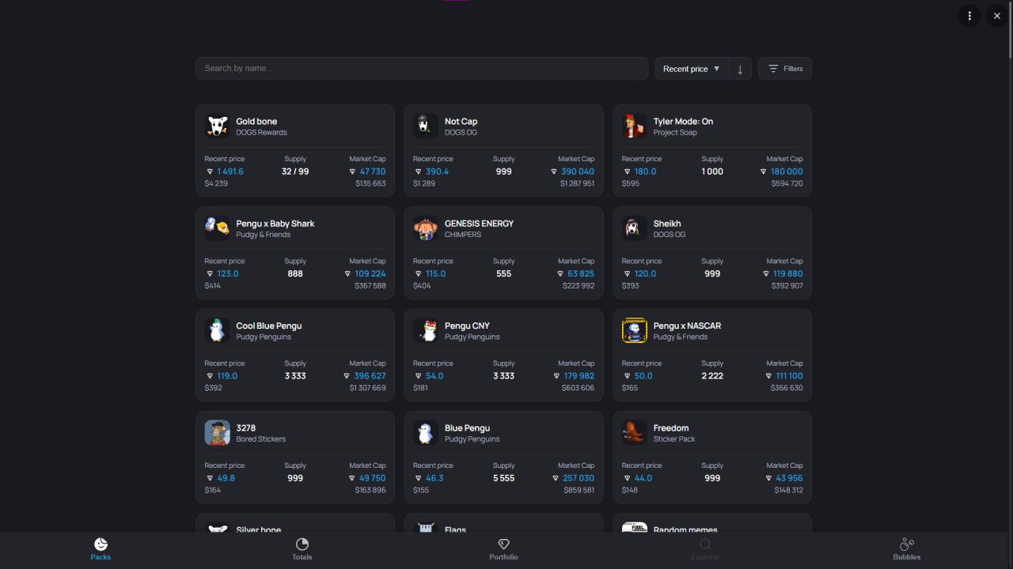Image resolution: width=1013 pixels, height=569 pixels.
Task: Open the GENESIS ENERGY monkey icon
Action: [x=426, y=228]
